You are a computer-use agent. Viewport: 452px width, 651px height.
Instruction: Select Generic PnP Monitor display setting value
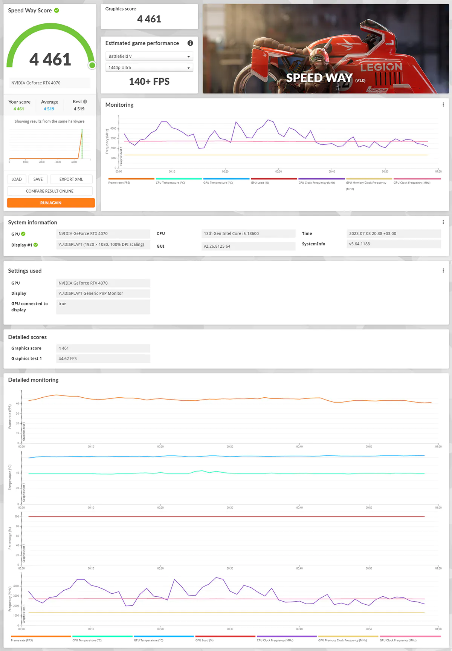(103, 293)
